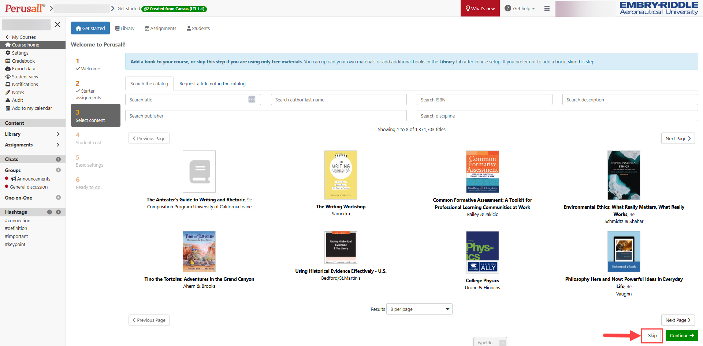Select College Physics book cover
The width and height of the screenshot is (703, 346).
[482, 252]
